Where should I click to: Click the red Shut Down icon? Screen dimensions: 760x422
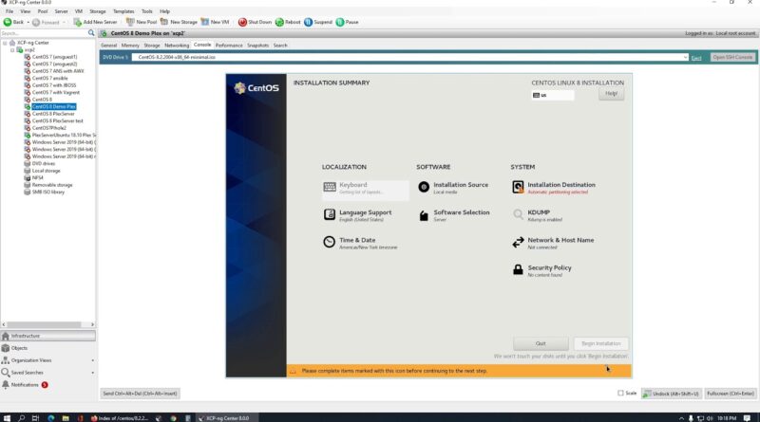click(x=242, y=22)
